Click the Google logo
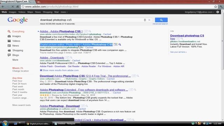This screenshot has height=126, width=224. (17, 20)
